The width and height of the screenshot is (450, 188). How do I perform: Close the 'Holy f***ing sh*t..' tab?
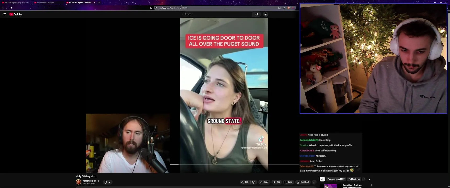click(94, 3)
